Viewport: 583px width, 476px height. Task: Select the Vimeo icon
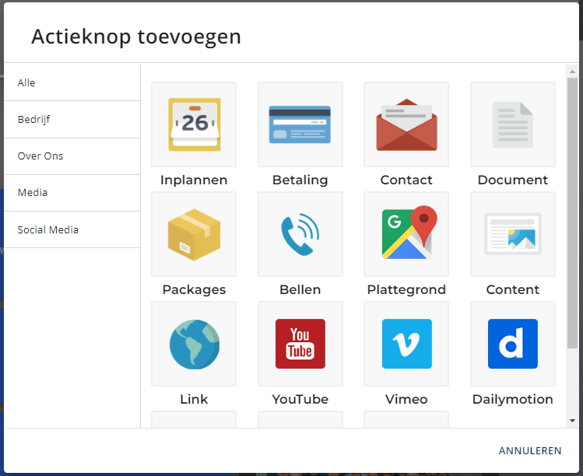coord(406,344)
